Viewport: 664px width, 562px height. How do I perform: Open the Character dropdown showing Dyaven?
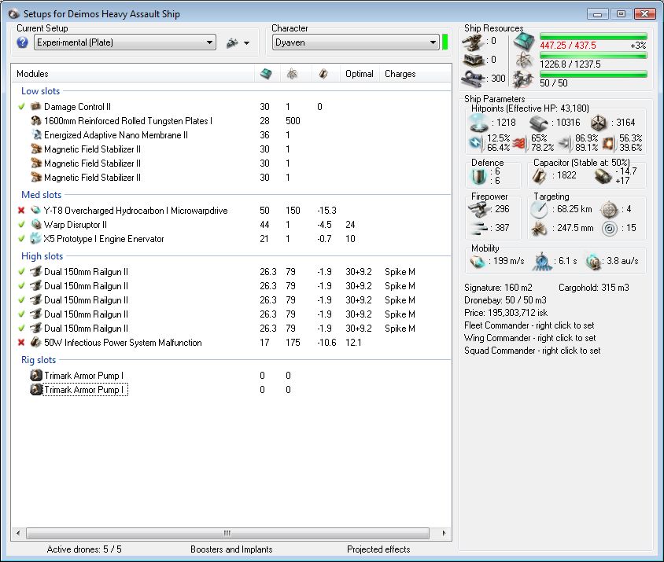(x=356, y=42)
